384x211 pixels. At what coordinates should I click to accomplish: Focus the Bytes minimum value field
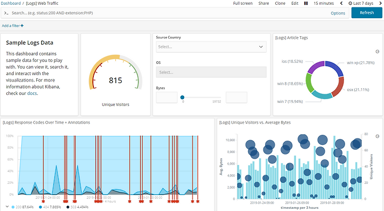coord(167,97)
